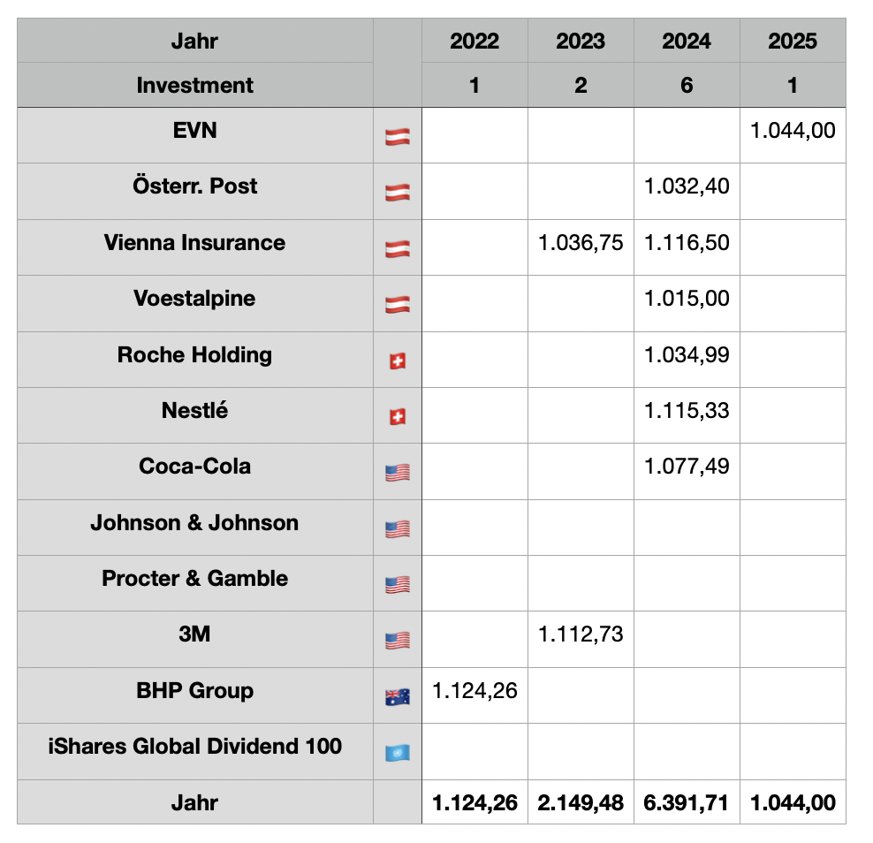
Task: Click the Johnson & Johnson row label
Action: tap(194, 523)
